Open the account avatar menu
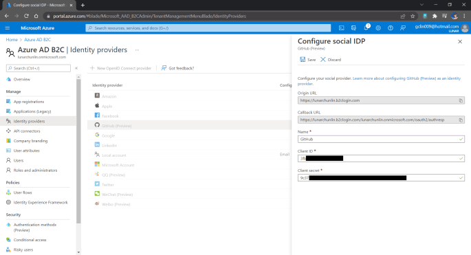This screenshot has width=471, height=255. coord(465,28)
